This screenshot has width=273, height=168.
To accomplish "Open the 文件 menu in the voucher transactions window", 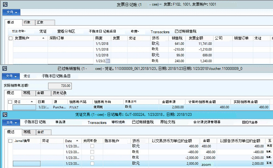I will click(11, 122).
